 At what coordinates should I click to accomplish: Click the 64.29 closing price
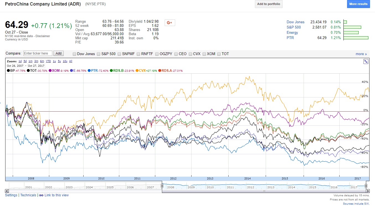coord(17,25)
